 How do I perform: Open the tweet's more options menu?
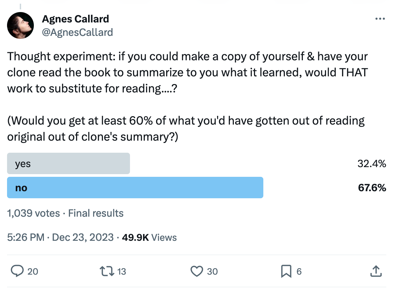(x=380, y=19)
